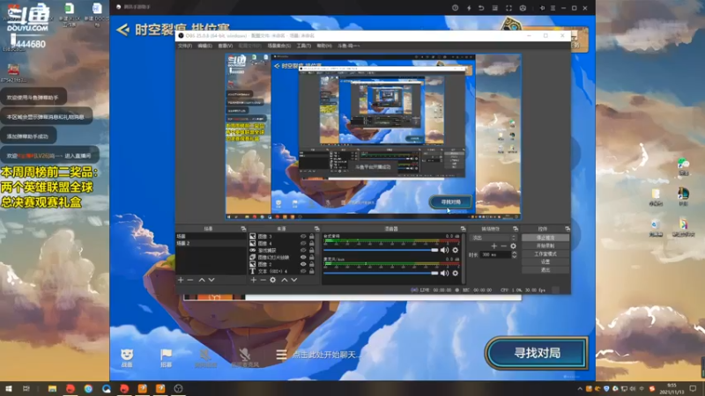Remove scene transition with minus icon
Screen dimensions: 705x396
point(503,246)
